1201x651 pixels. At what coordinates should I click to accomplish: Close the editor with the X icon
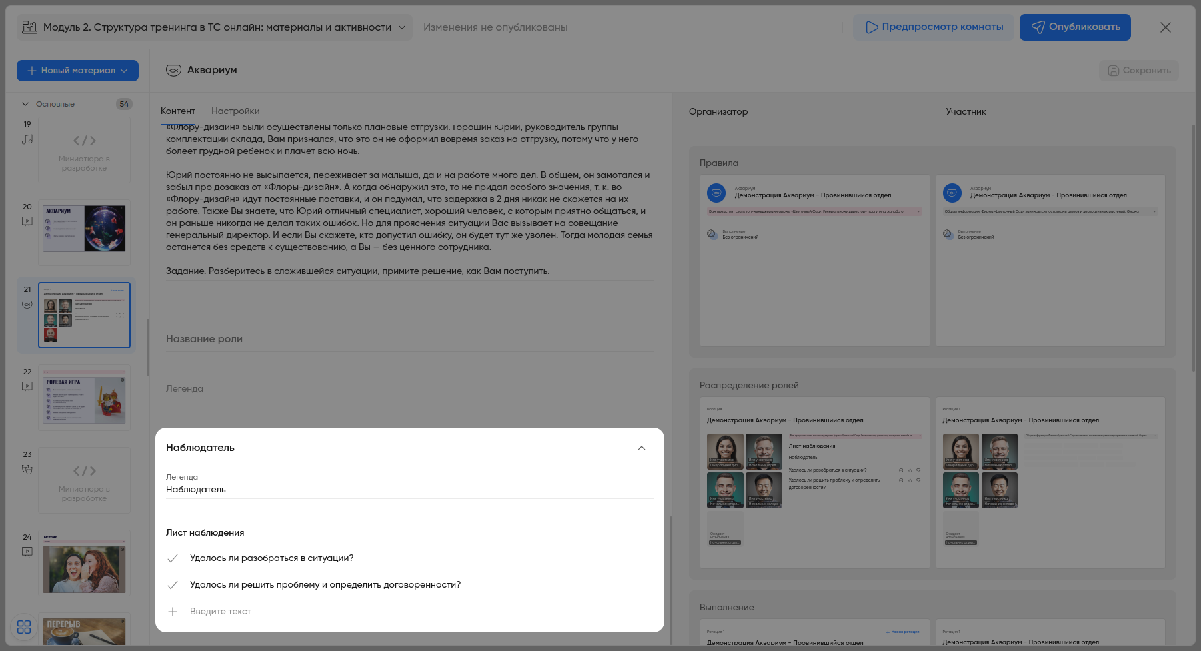(x=1165, y=27)
